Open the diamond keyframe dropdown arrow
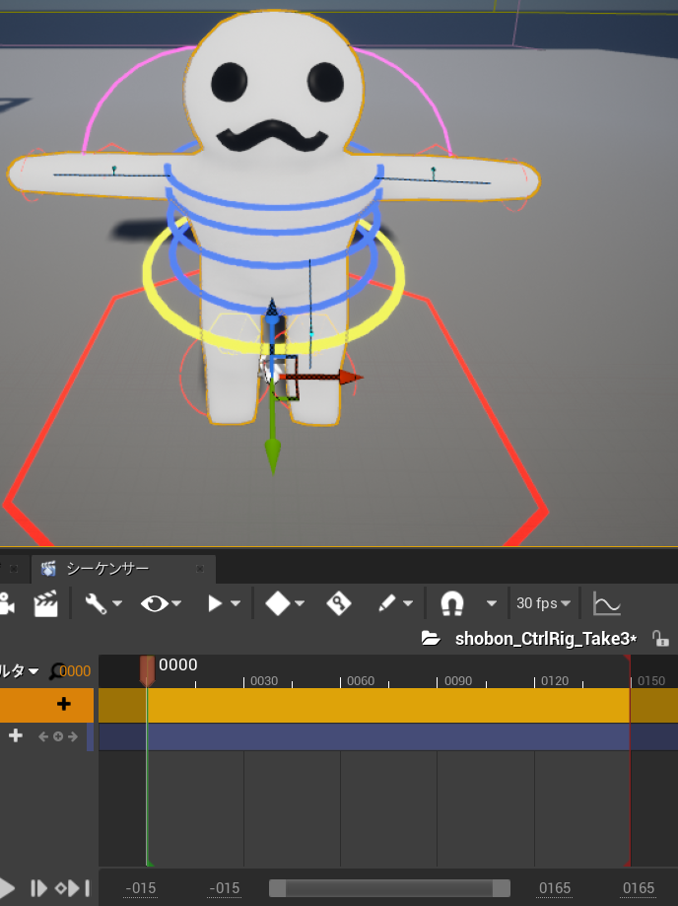The image size is (678, 906). pos(300,603)
